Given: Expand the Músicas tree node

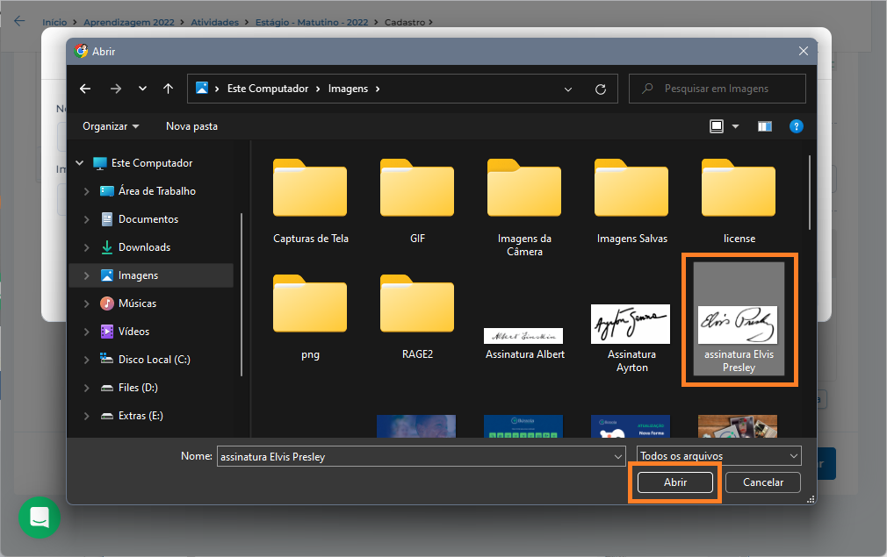Looking at the screenshot, I should point(87,303).
